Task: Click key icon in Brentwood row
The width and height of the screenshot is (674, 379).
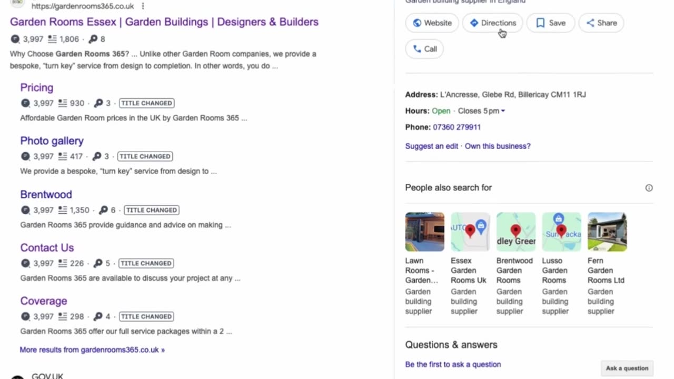Action: pos(104,210)
